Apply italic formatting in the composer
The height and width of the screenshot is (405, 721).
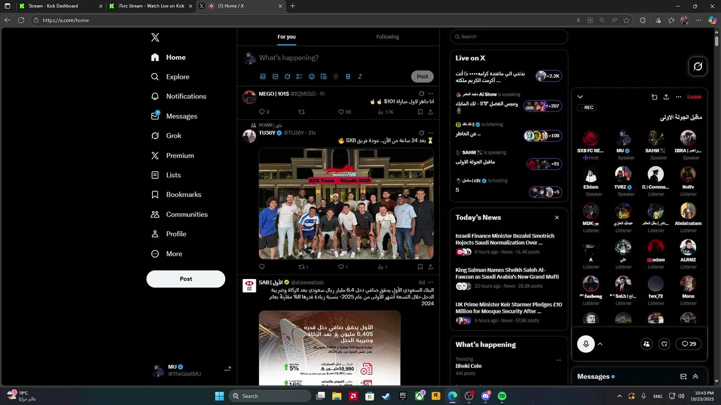coord(360,76)
